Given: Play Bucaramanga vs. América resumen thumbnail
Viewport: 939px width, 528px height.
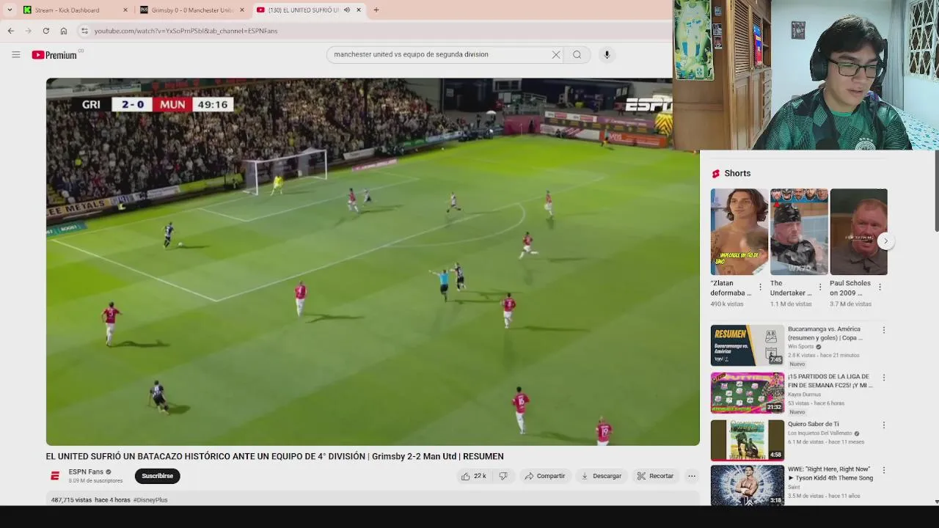Looking at the screenshot, I should [747, 345].
